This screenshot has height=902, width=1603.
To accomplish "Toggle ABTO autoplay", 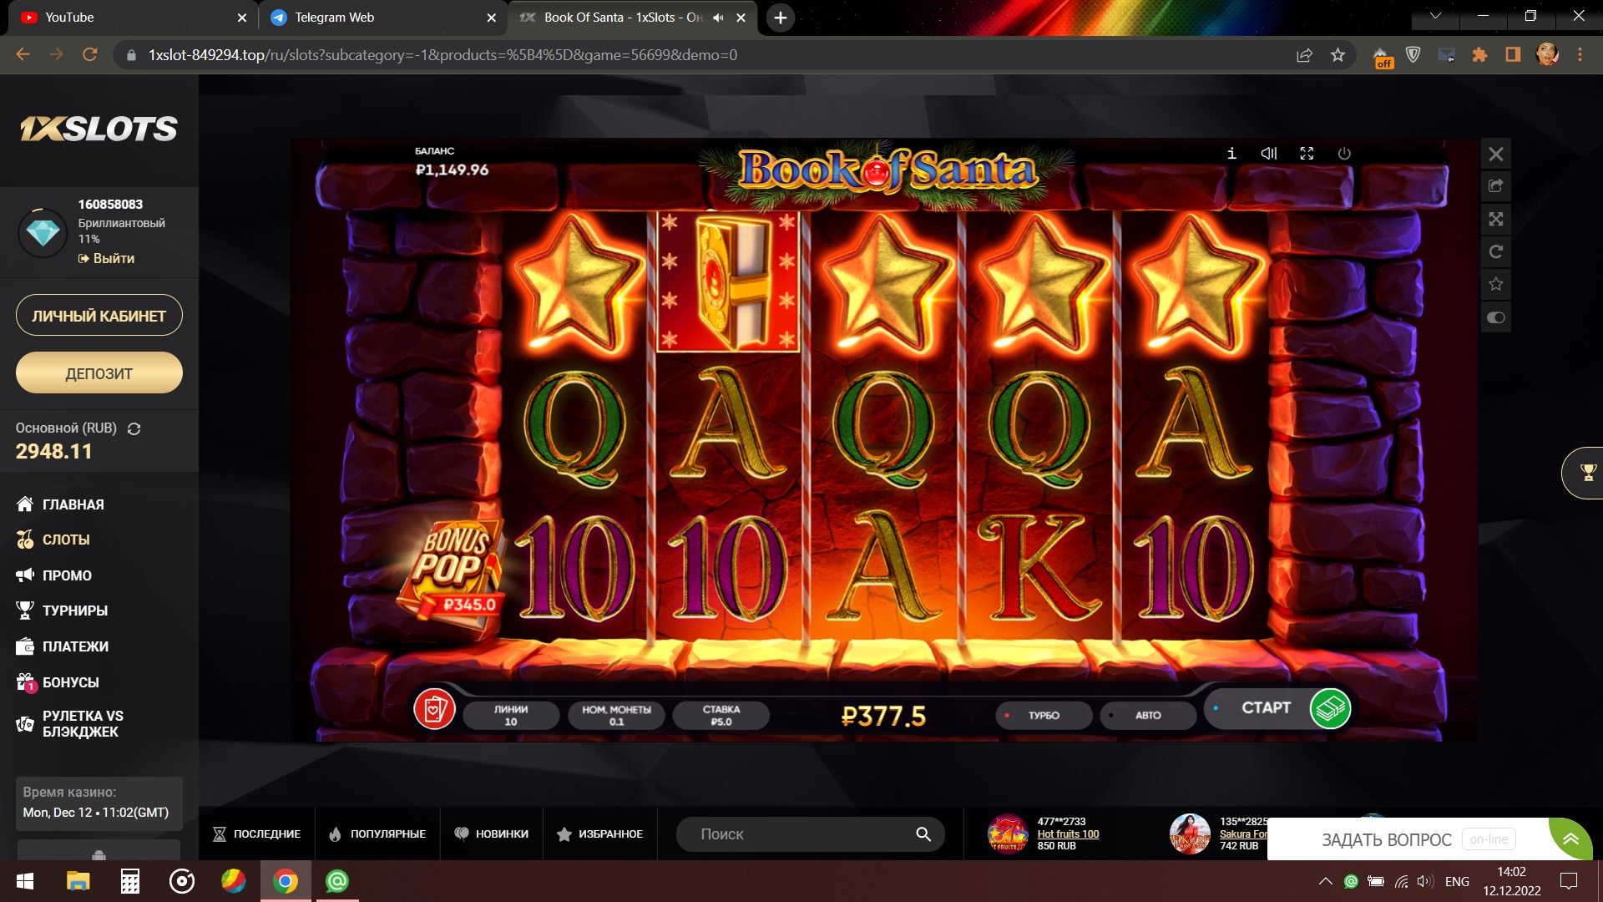I will point(1148,716).
